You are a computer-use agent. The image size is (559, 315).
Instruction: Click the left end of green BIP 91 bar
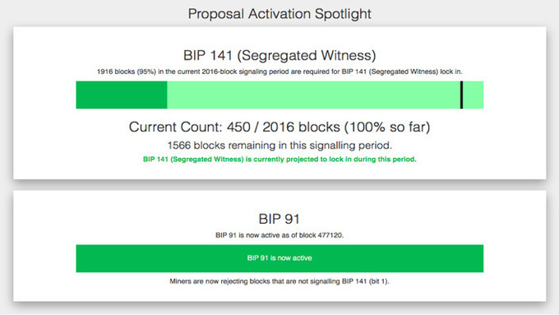(x=81, y=258)
